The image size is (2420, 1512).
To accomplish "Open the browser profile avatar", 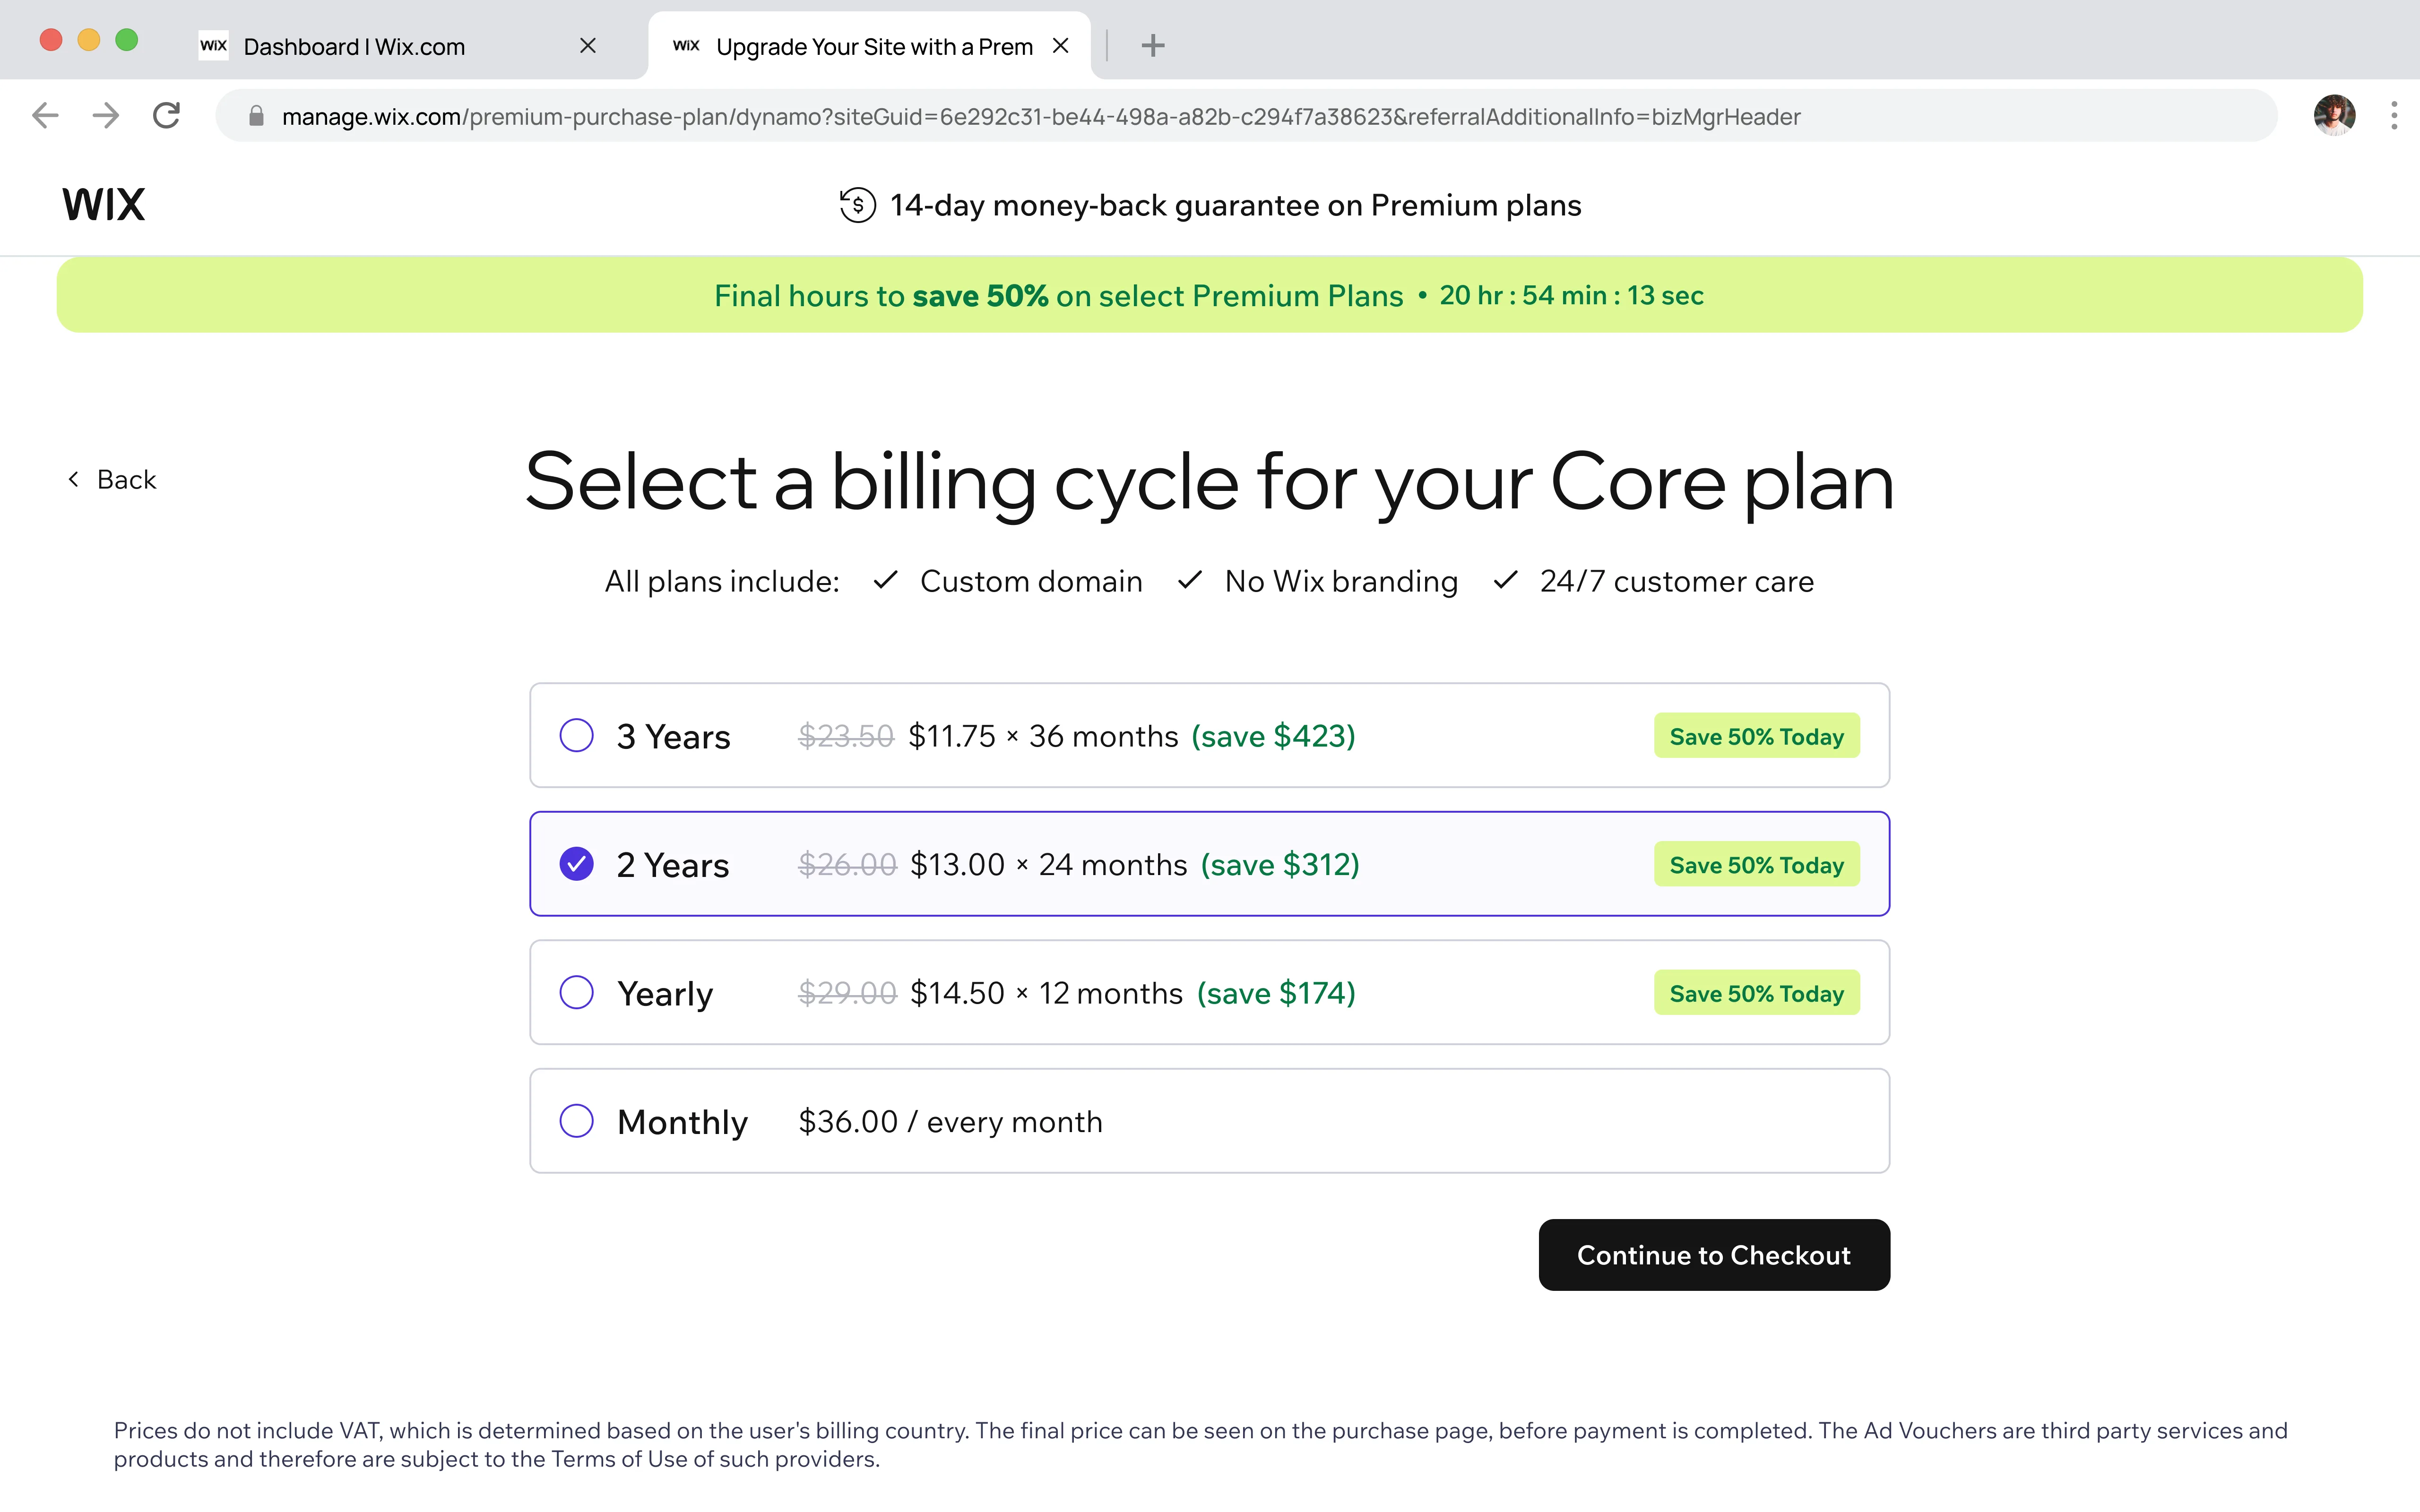I will (2334, 116).
